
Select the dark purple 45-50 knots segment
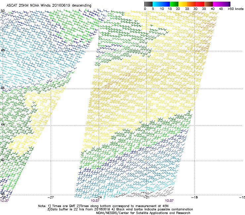(226, 4)
